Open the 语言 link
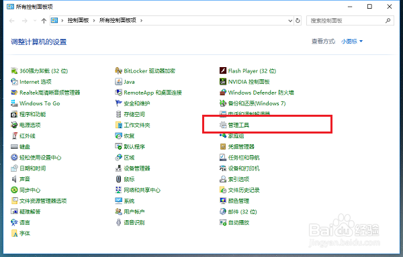The image size is (403, 257). tap(25, 222)
